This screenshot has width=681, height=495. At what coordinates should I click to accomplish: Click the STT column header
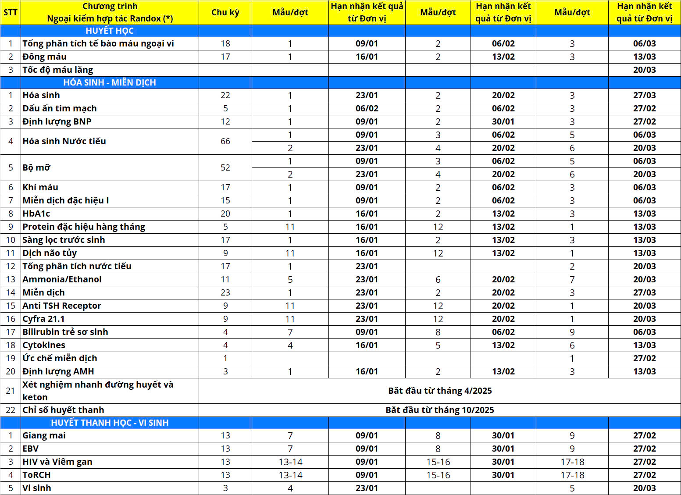pos(11,12)
